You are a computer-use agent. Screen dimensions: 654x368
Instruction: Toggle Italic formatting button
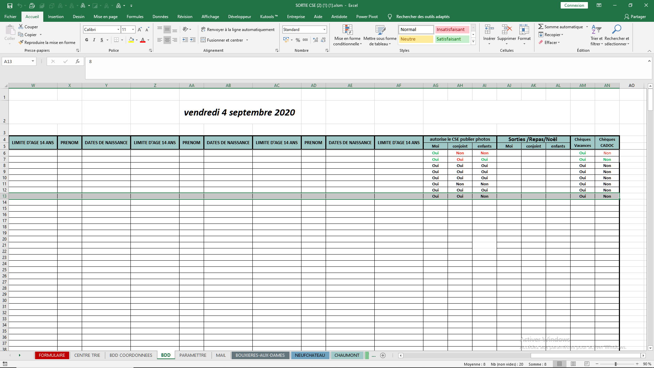[94, 40]
